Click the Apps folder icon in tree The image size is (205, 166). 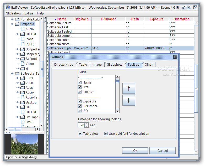point(23,88)
